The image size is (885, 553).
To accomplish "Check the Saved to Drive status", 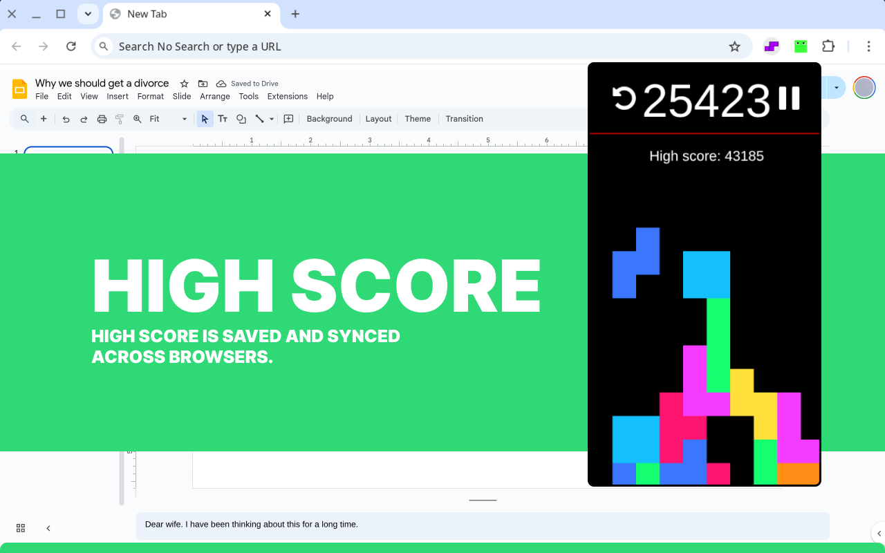I will pyautogui.click(x=248, y=84).
